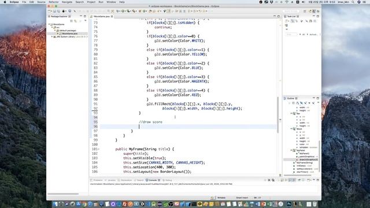Open the Project menu

[91, 2]
